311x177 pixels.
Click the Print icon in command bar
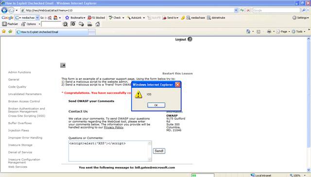269,32
